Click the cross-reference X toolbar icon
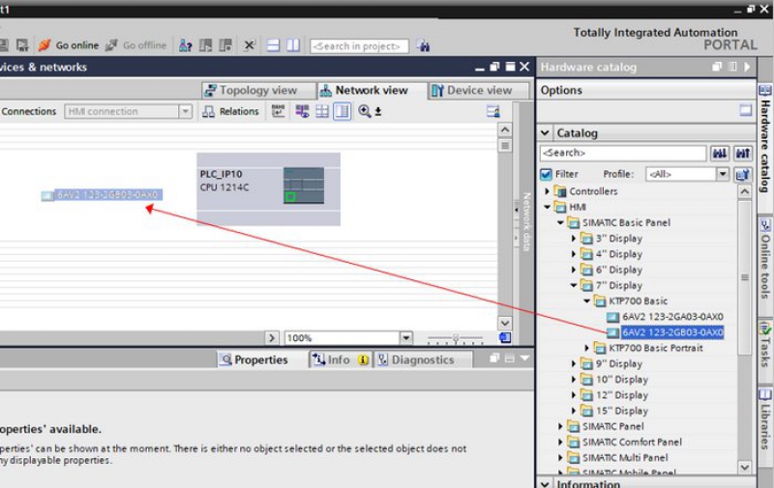Screen dimensions: 774x488 [249, 45]
